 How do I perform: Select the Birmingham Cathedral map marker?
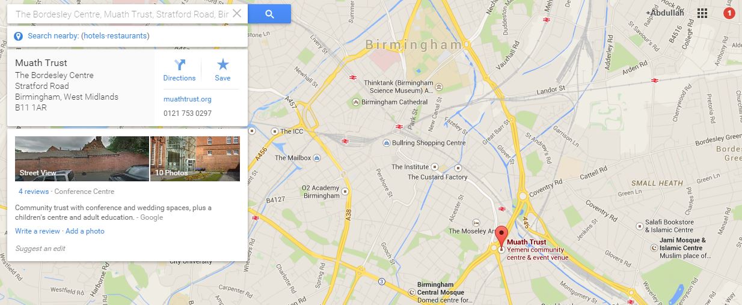[x=356, y=102]
